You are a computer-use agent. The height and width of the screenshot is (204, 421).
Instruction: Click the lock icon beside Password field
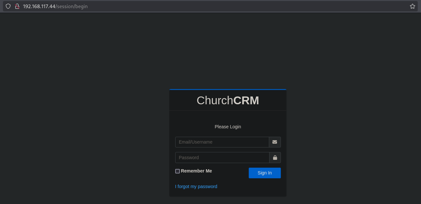(x=275, y=158)
